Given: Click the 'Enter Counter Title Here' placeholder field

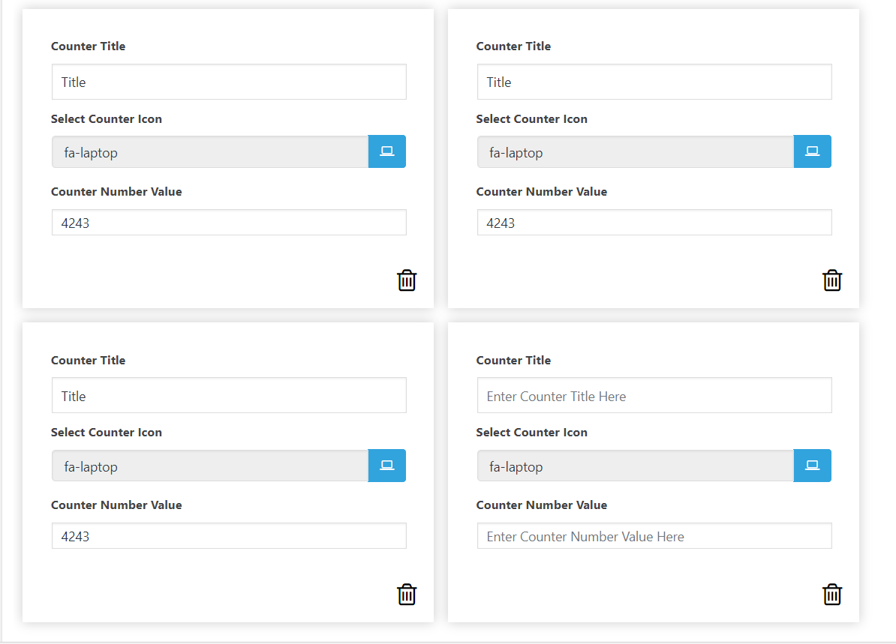Looking at the screenshot, I should point(654,395).
